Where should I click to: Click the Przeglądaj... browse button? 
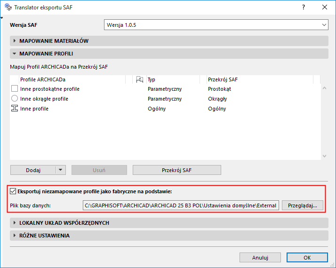click(303, 205)
